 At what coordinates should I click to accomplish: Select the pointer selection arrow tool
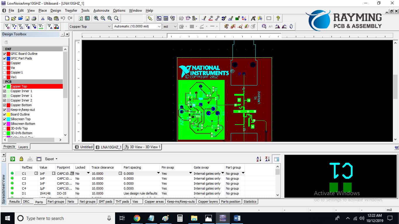(150, 18)
